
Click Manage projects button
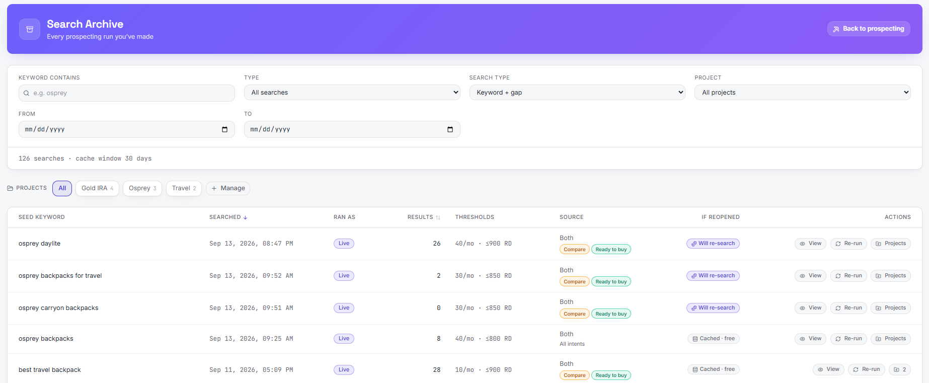(x=228, y=188)
